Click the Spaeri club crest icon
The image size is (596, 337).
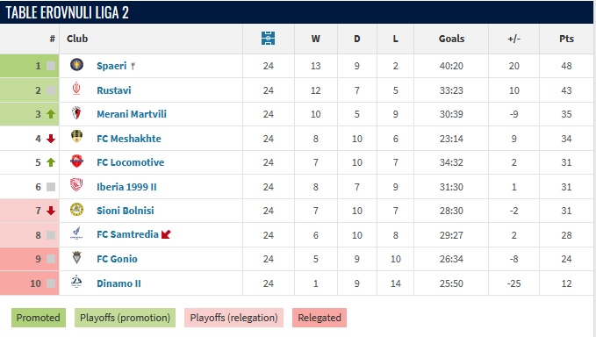tap(76, 65)
